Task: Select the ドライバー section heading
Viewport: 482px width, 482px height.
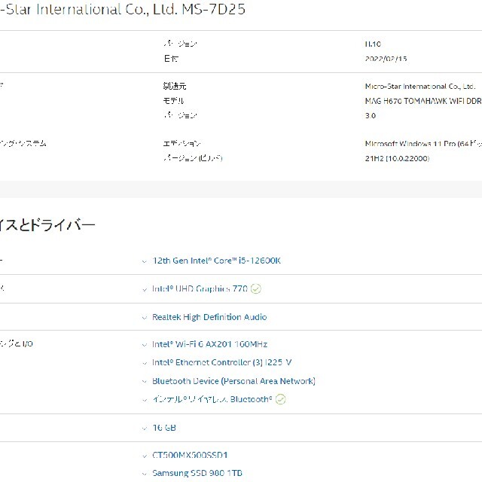Action: coord(47,225)
